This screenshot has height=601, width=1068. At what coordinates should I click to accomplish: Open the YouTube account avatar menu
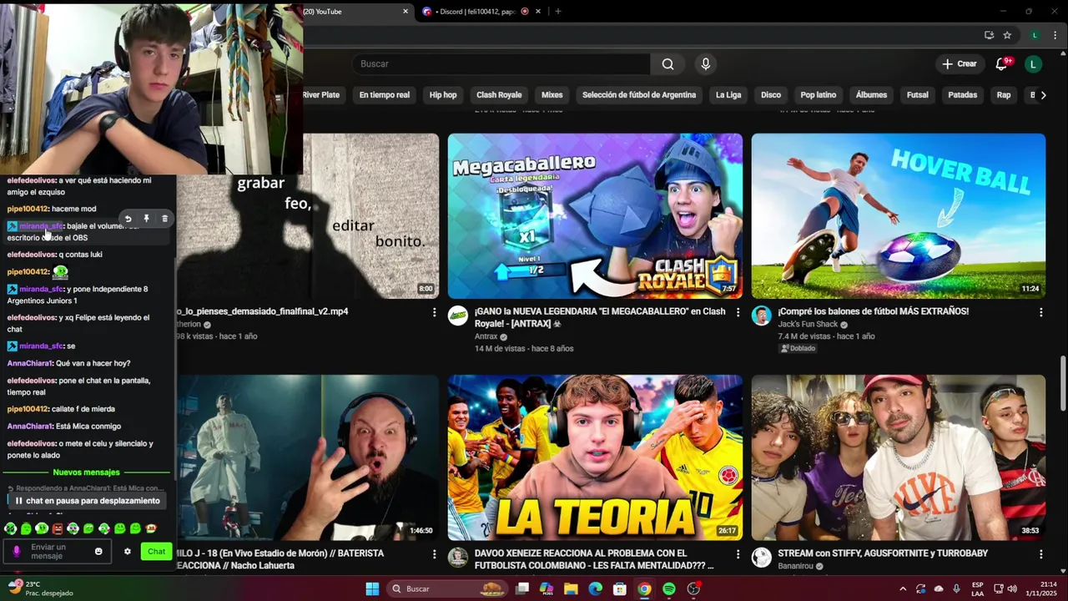(x=1033, y=64)
